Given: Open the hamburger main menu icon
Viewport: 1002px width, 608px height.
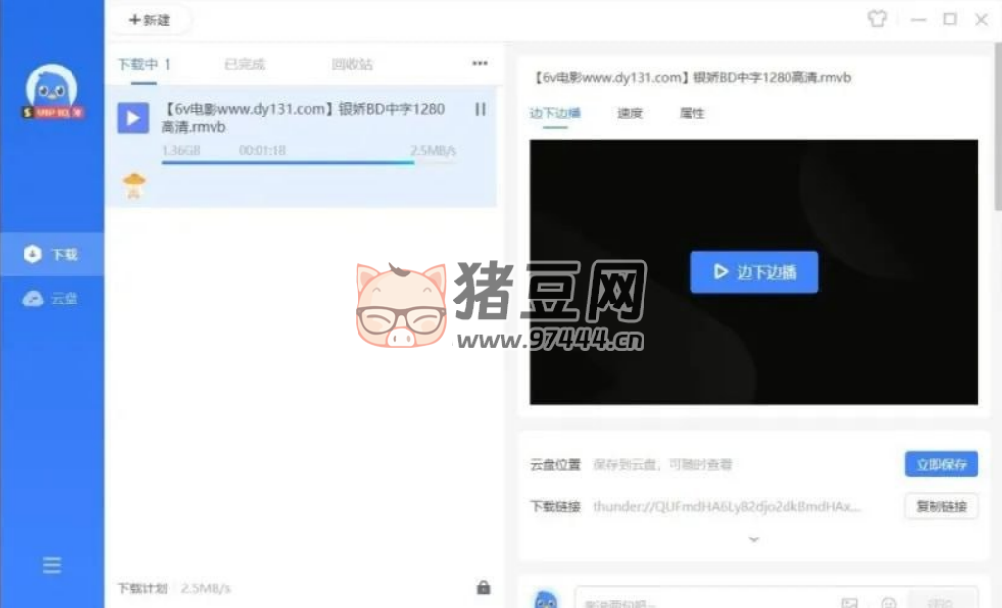Looking at the screenshot, I should click(52, 565).
